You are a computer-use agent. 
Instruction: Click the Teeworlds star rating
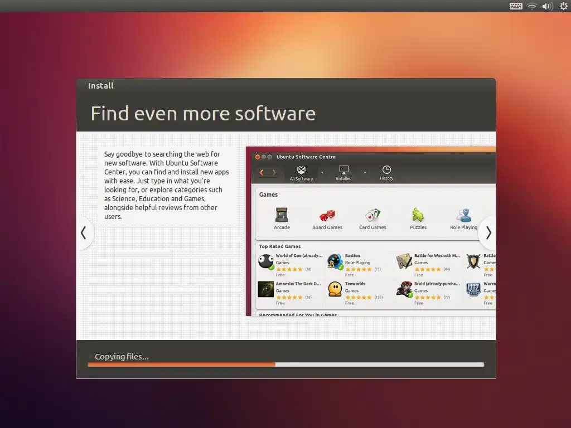[x=359, y=298]
